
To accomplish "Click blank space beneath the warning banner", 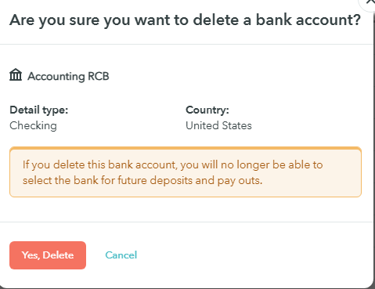I will point(186,209).
